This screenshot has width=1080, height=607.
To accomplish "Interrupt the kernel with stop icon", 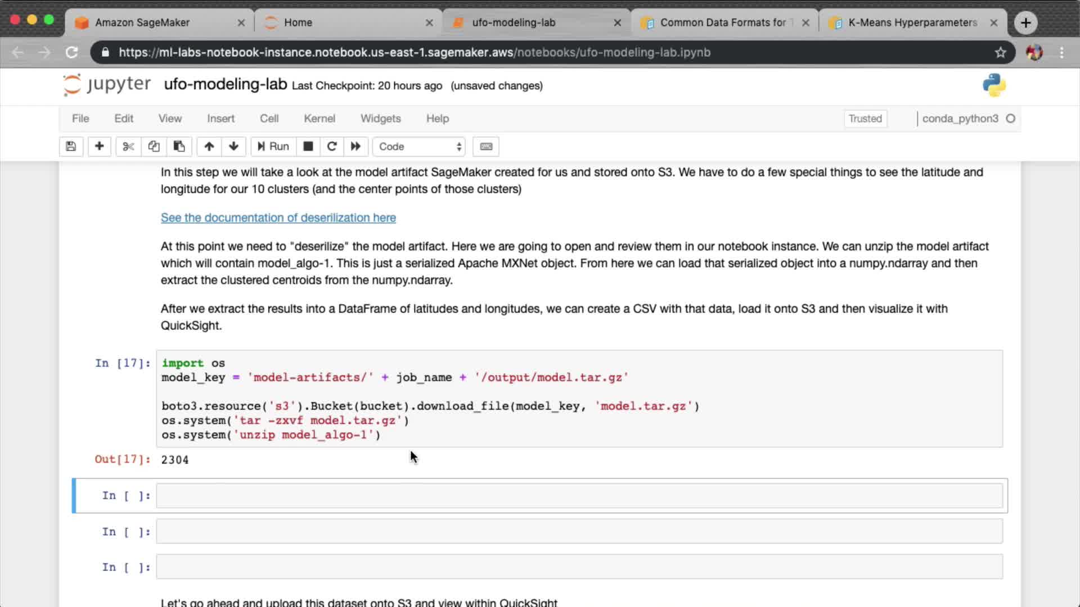I will pyautogui.click(x=308, y=147).
